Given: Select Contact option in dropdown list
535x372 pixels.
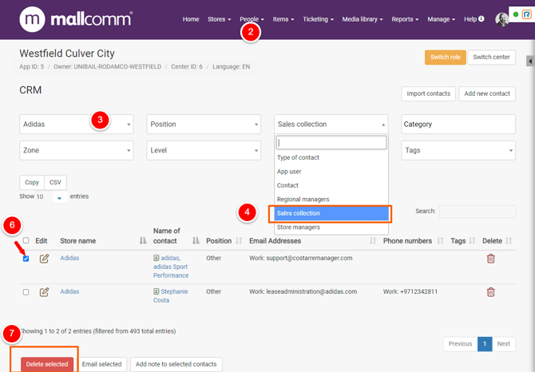Looking at the screenshot, I should pos(331,185).
